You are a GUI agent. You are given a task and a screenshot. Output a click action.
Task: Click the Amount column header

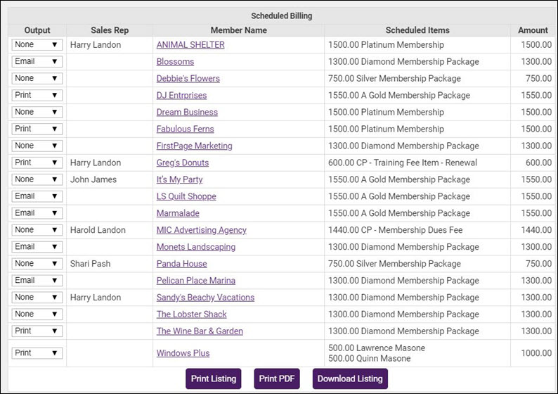533,30
